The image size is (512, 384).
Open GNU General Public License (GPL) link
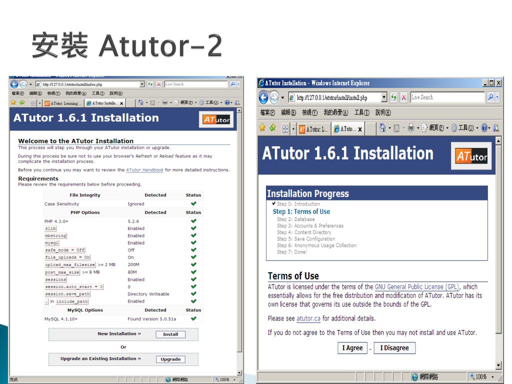(417, 287)
